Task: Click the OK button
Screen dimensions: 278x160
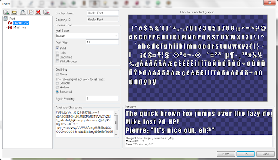Action: pyautogui.click(x=245, y=154)
